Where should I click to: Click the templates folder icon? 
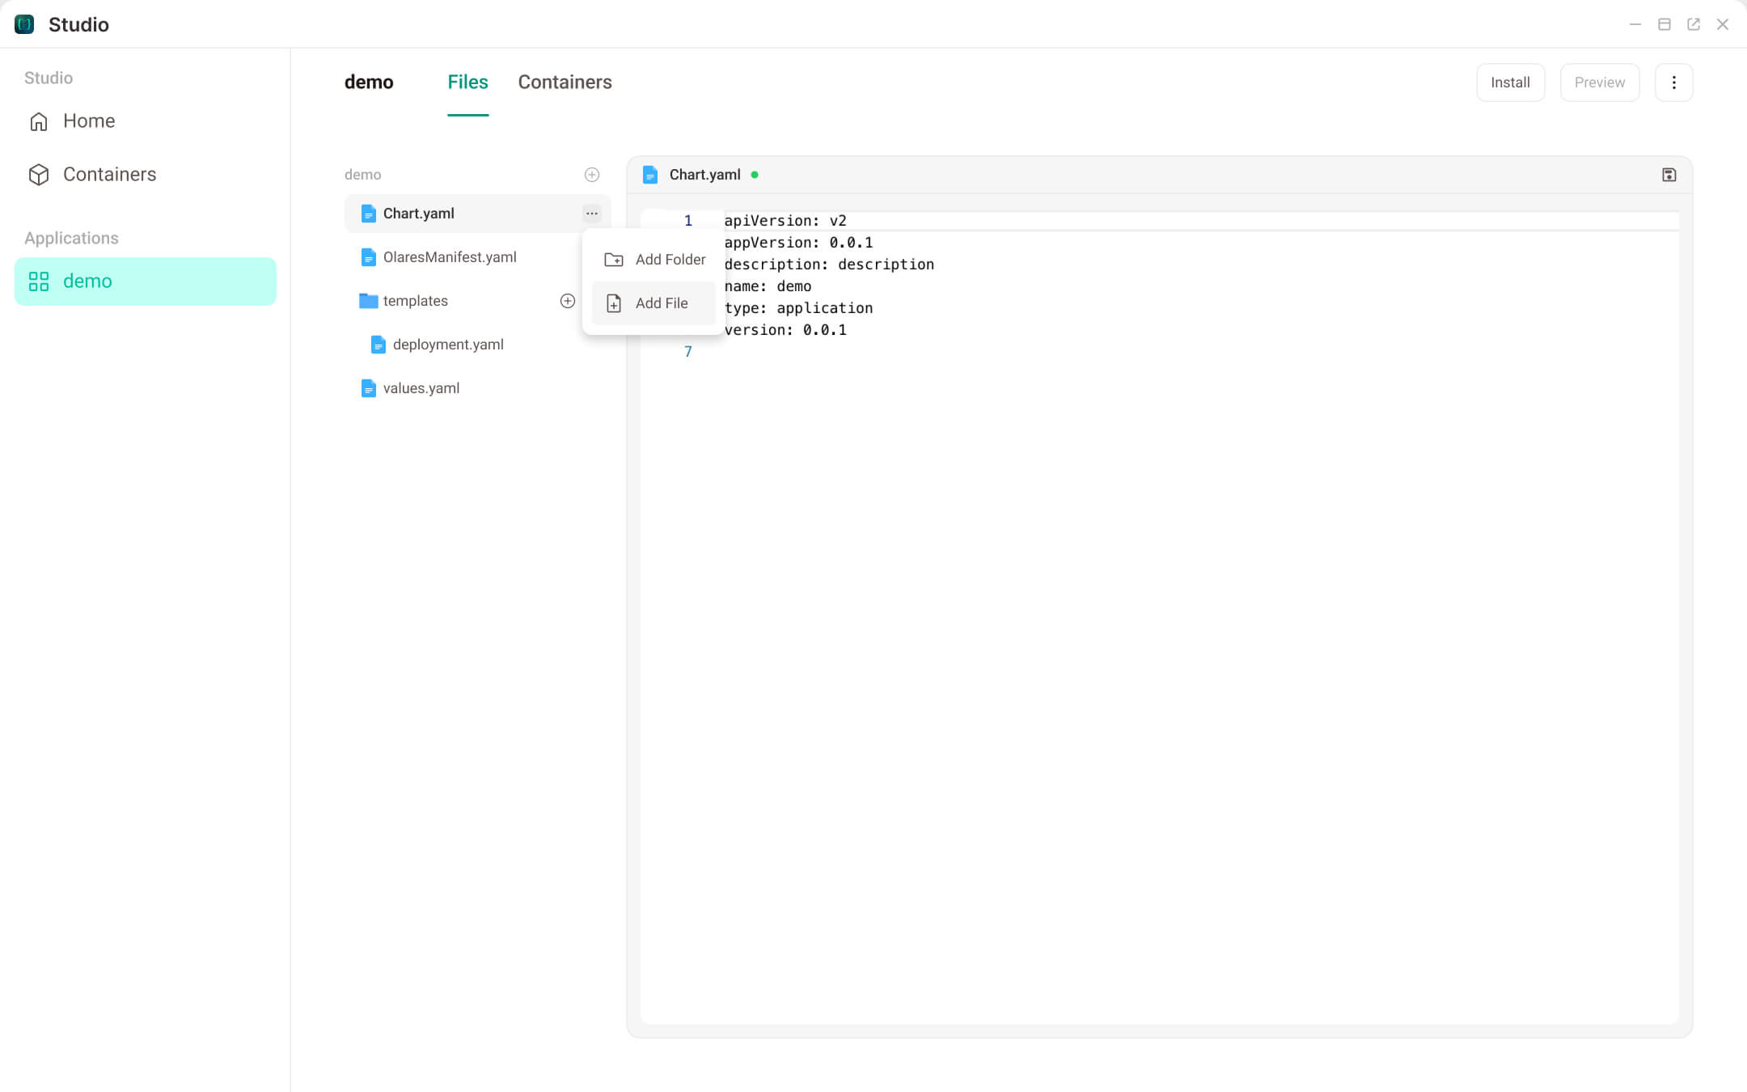368,300
